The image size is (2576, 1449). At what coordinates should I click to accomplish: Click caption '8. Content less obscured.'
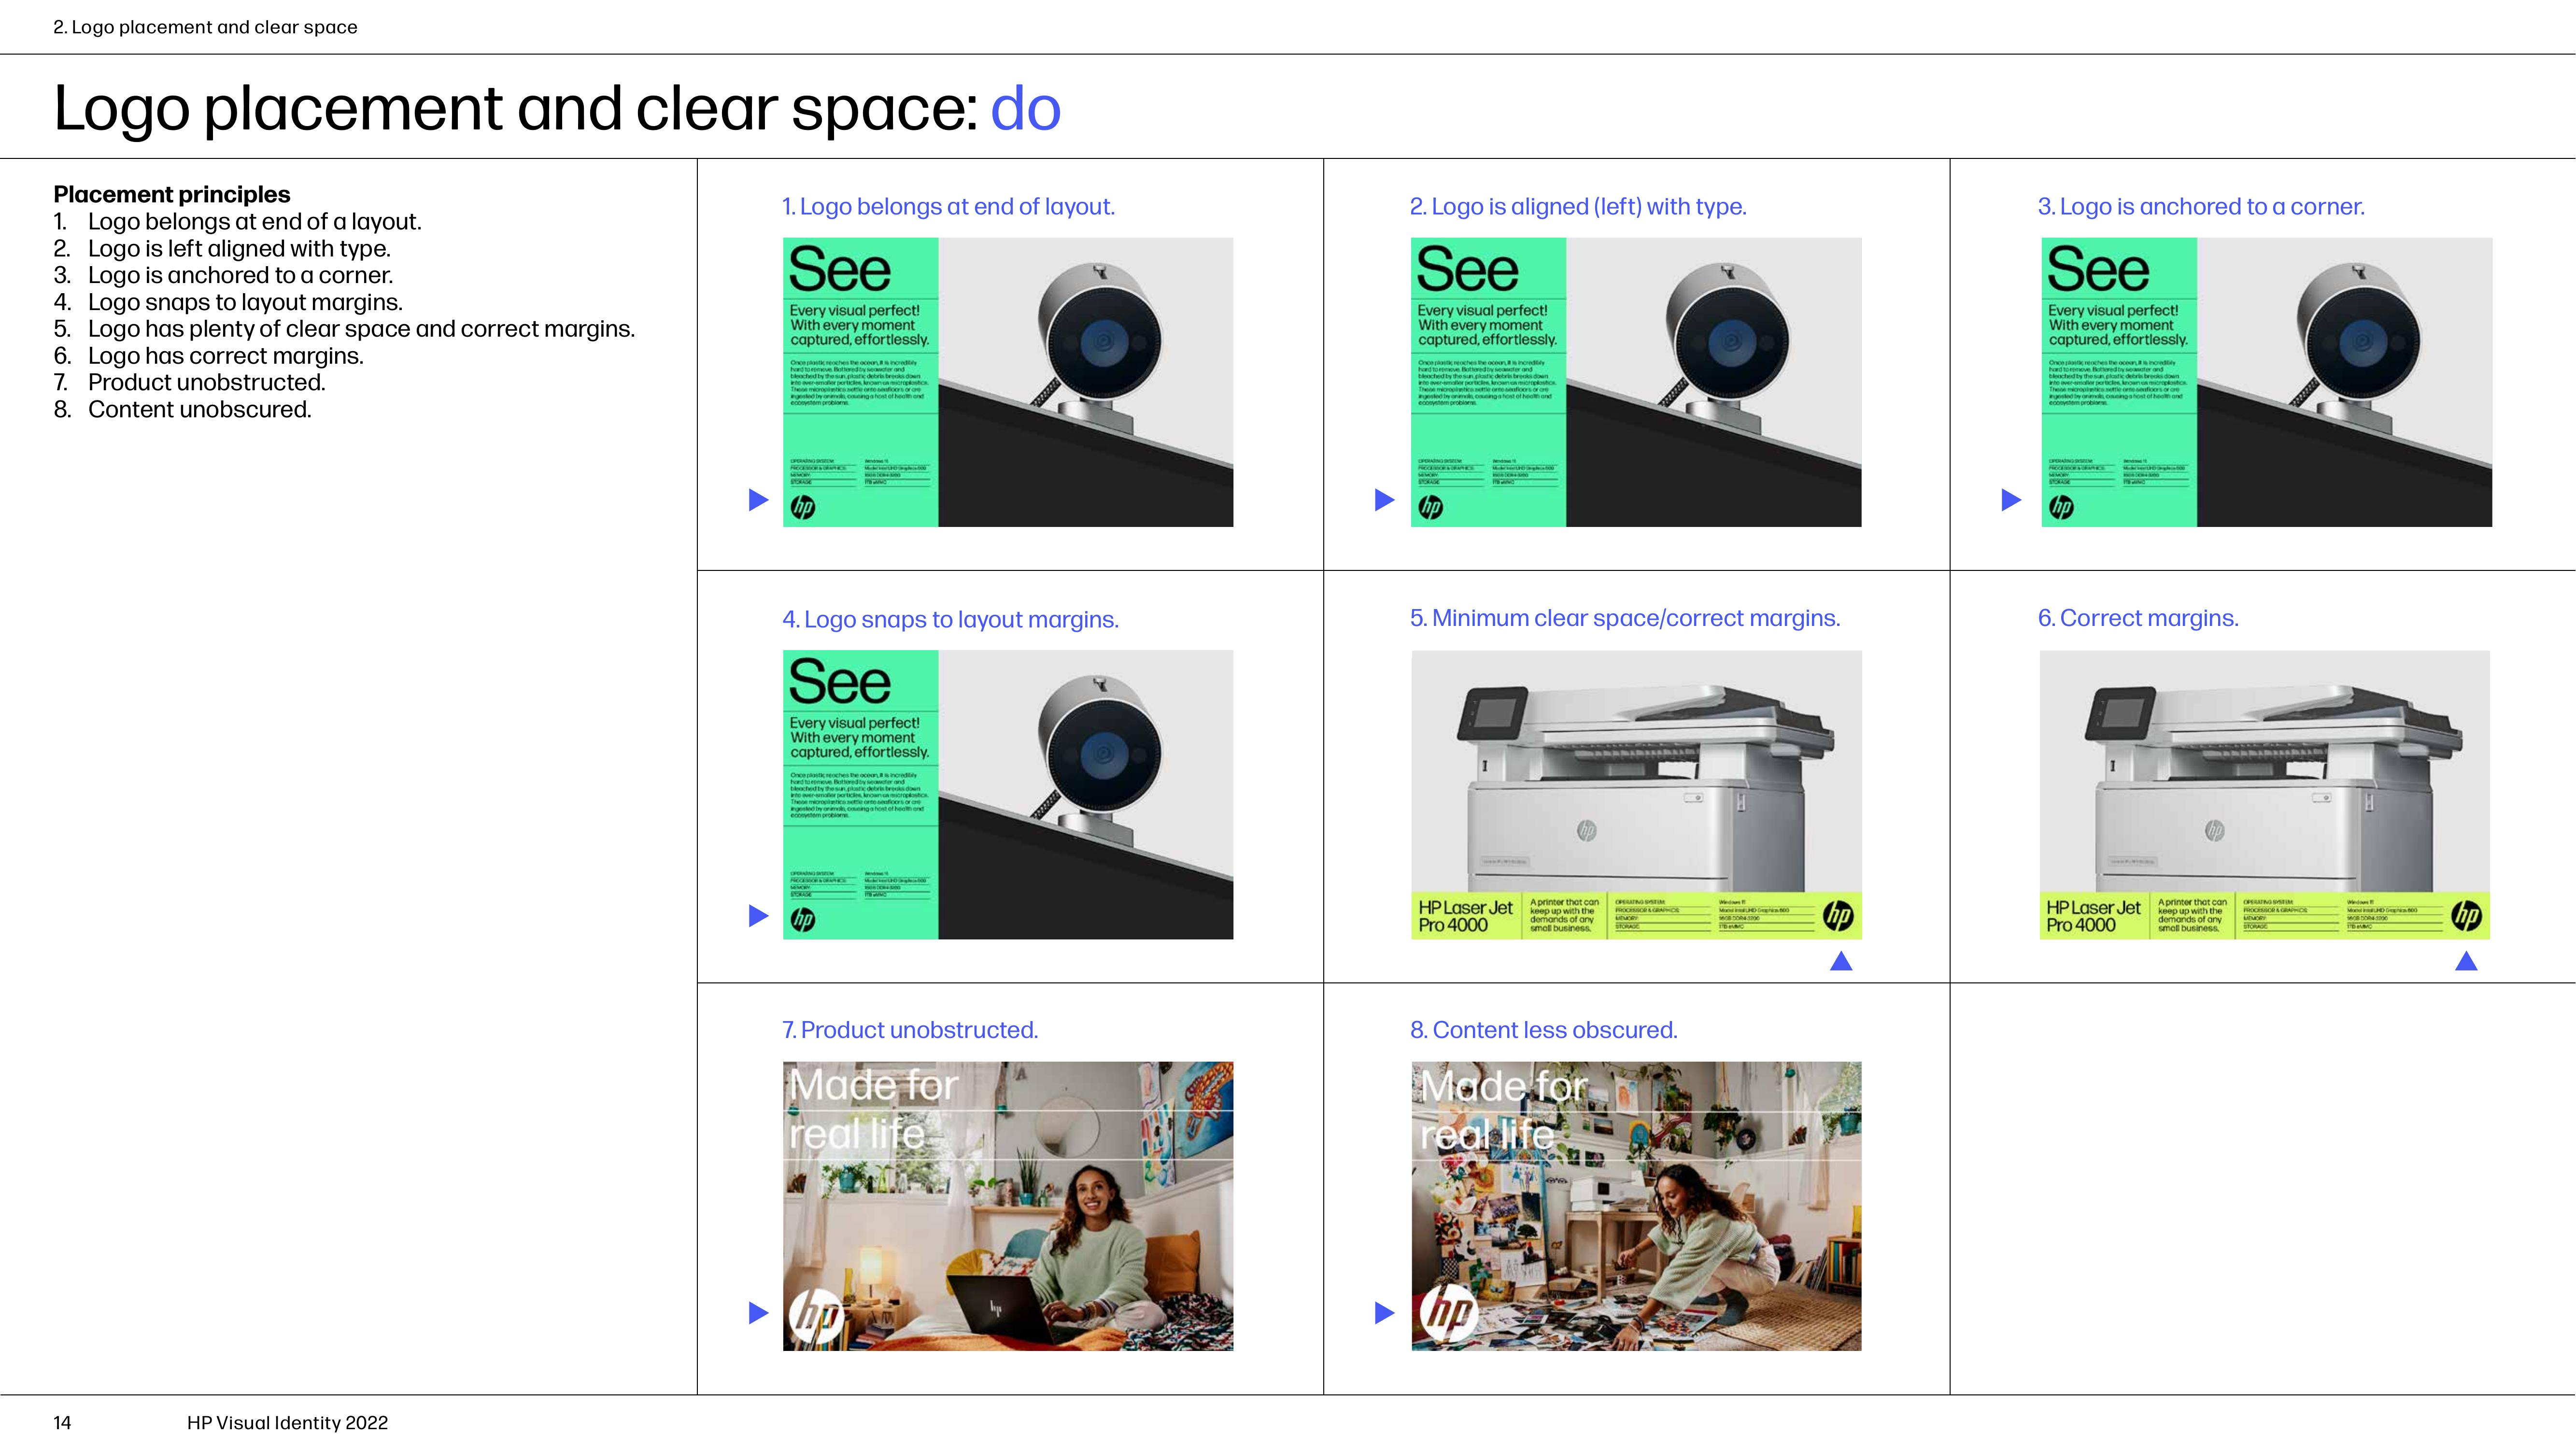1544,1030
